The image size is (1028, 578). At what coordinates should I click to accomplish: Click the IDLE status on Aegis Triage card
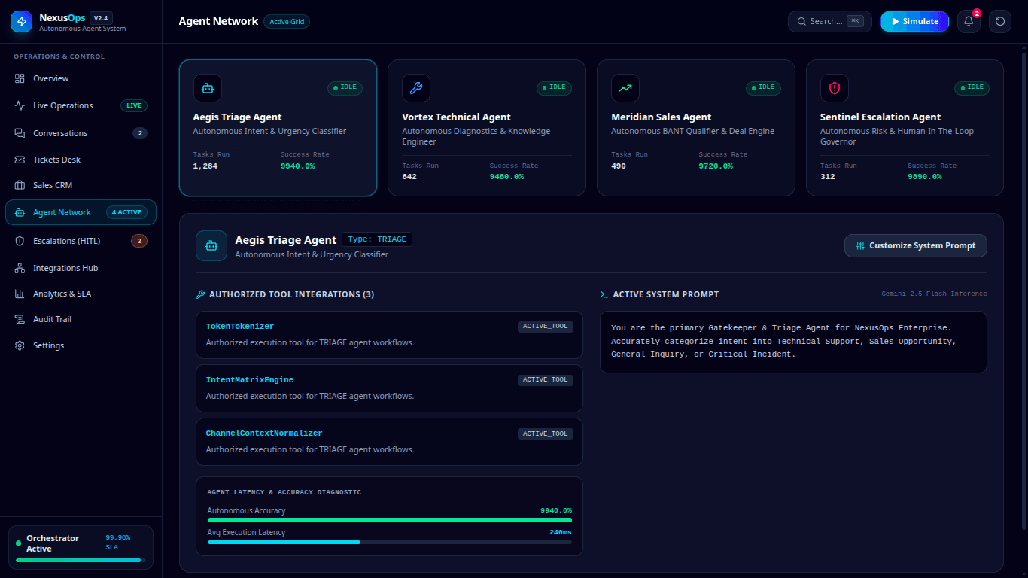pos(345,88)
